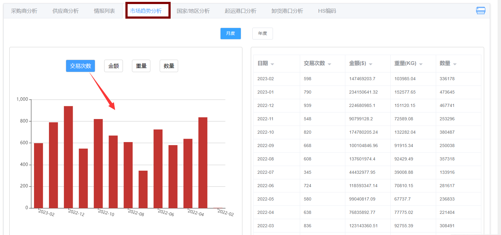Image resolution: width=501 pixels, height=235 pixels.
Task: Switch to the 年度 yearly view button
Action: 263,34
